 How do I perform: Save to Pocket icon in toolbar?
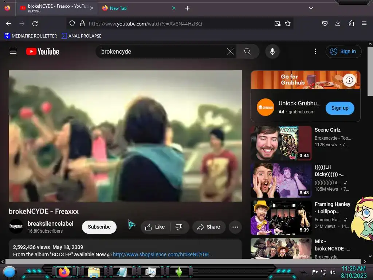(x=325, y=23)
